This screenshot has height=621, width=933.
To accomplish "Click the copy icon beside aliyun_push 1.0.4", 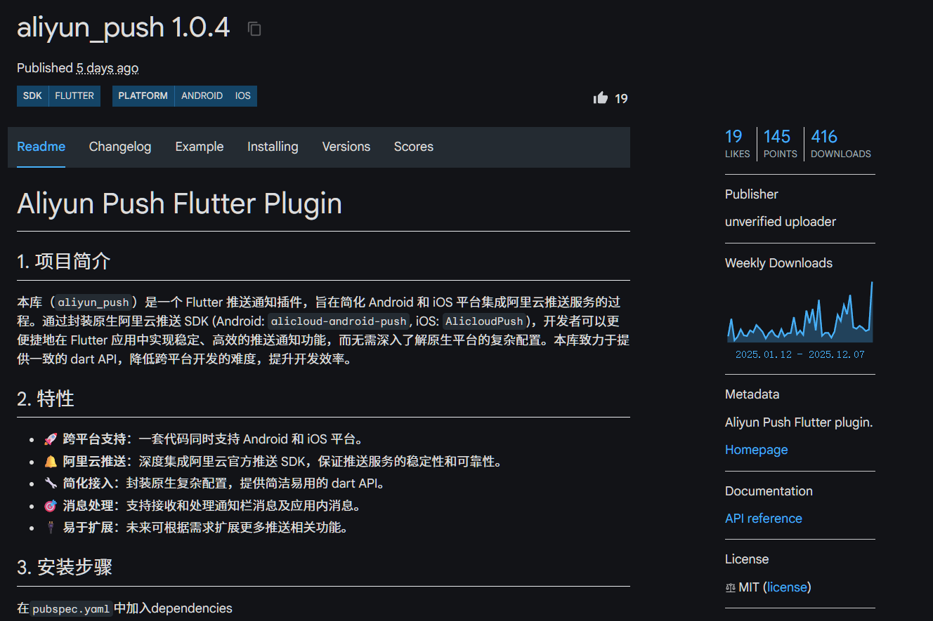I will [254, 29].
